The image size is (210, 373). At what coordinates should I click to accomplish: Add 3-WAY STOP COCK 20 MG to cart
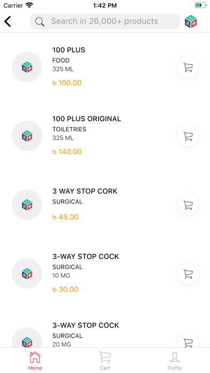[x=188, y=340]
